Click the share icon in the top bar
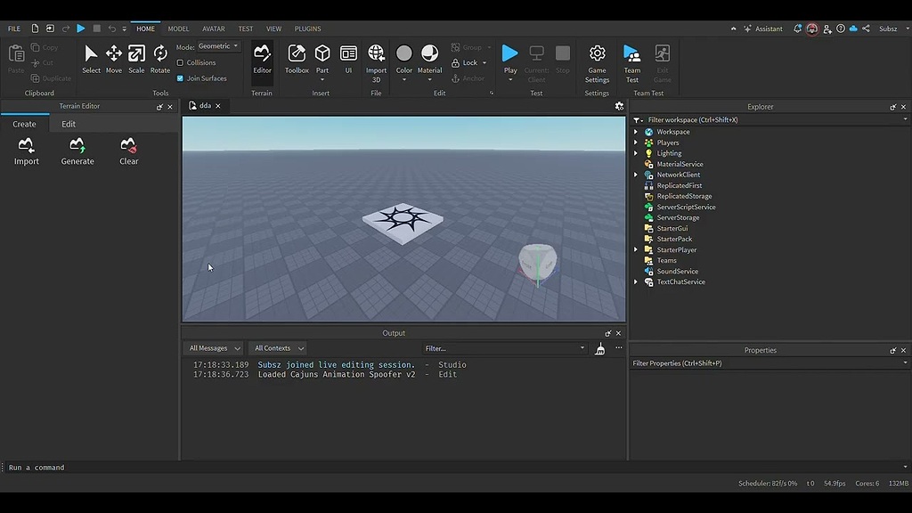Screen dimensions: 912x513 pos(866,28)
